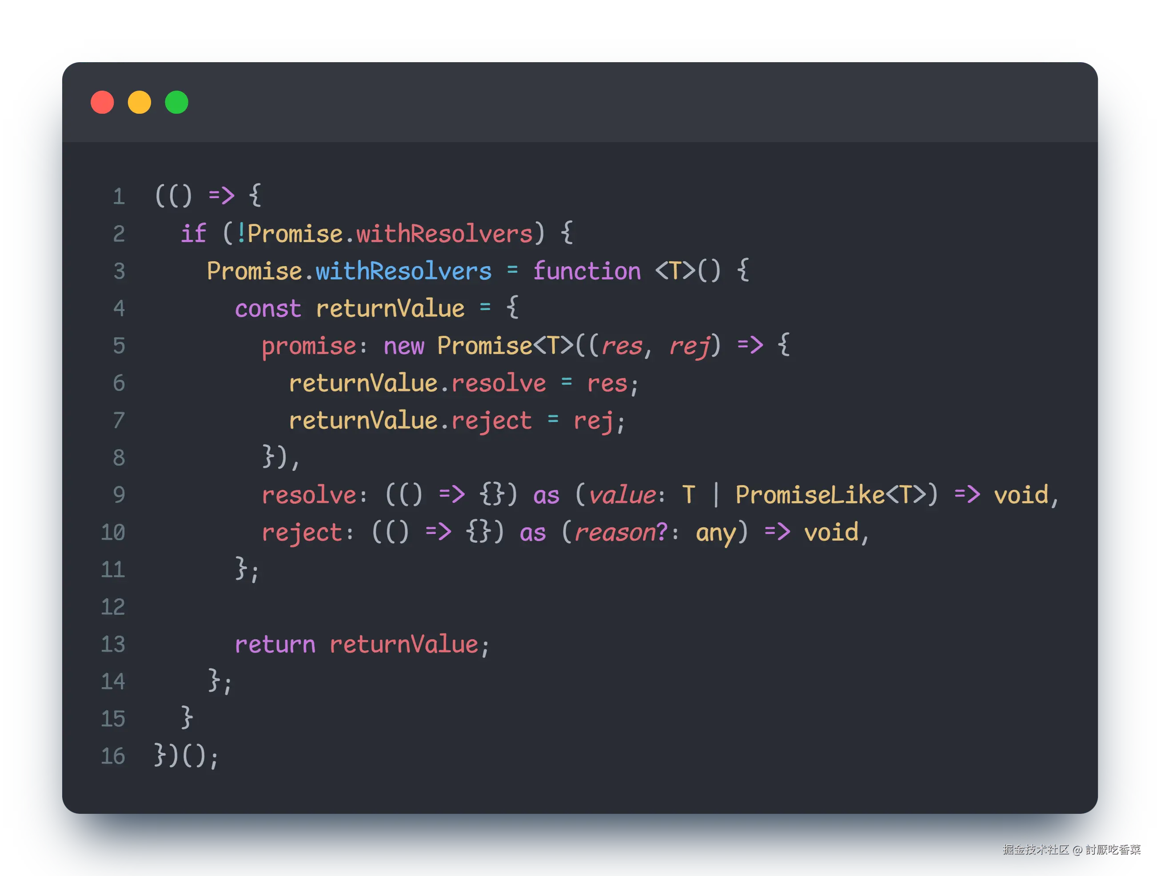This screenshot has height=876, width=1161.
Task: Click the italic 'reason?' parameter on line 10
Action: coord(620,533)
